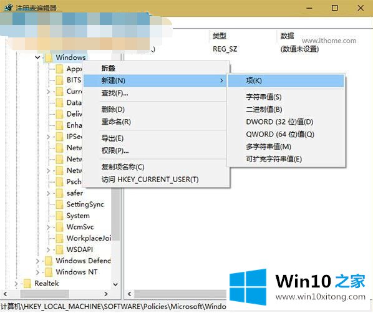Expand the WcmSvc registry key
Image resolution: width=373 pixels, height=313 pixels.
tap(48, 227)
